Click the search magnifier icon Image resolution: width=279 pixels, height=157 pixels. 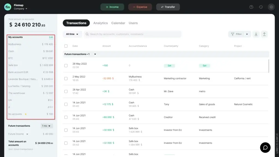(87, 34)
